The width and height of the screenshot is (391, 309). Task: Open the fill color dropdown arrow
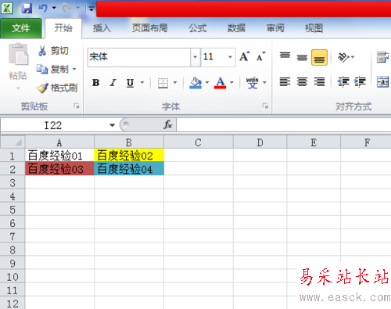pos(207,83)
